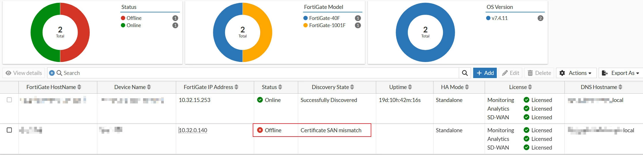This screenshot has width=643, height=155.
Task: Click FortiGate-1001F legend entry
Action: [324, 25]
